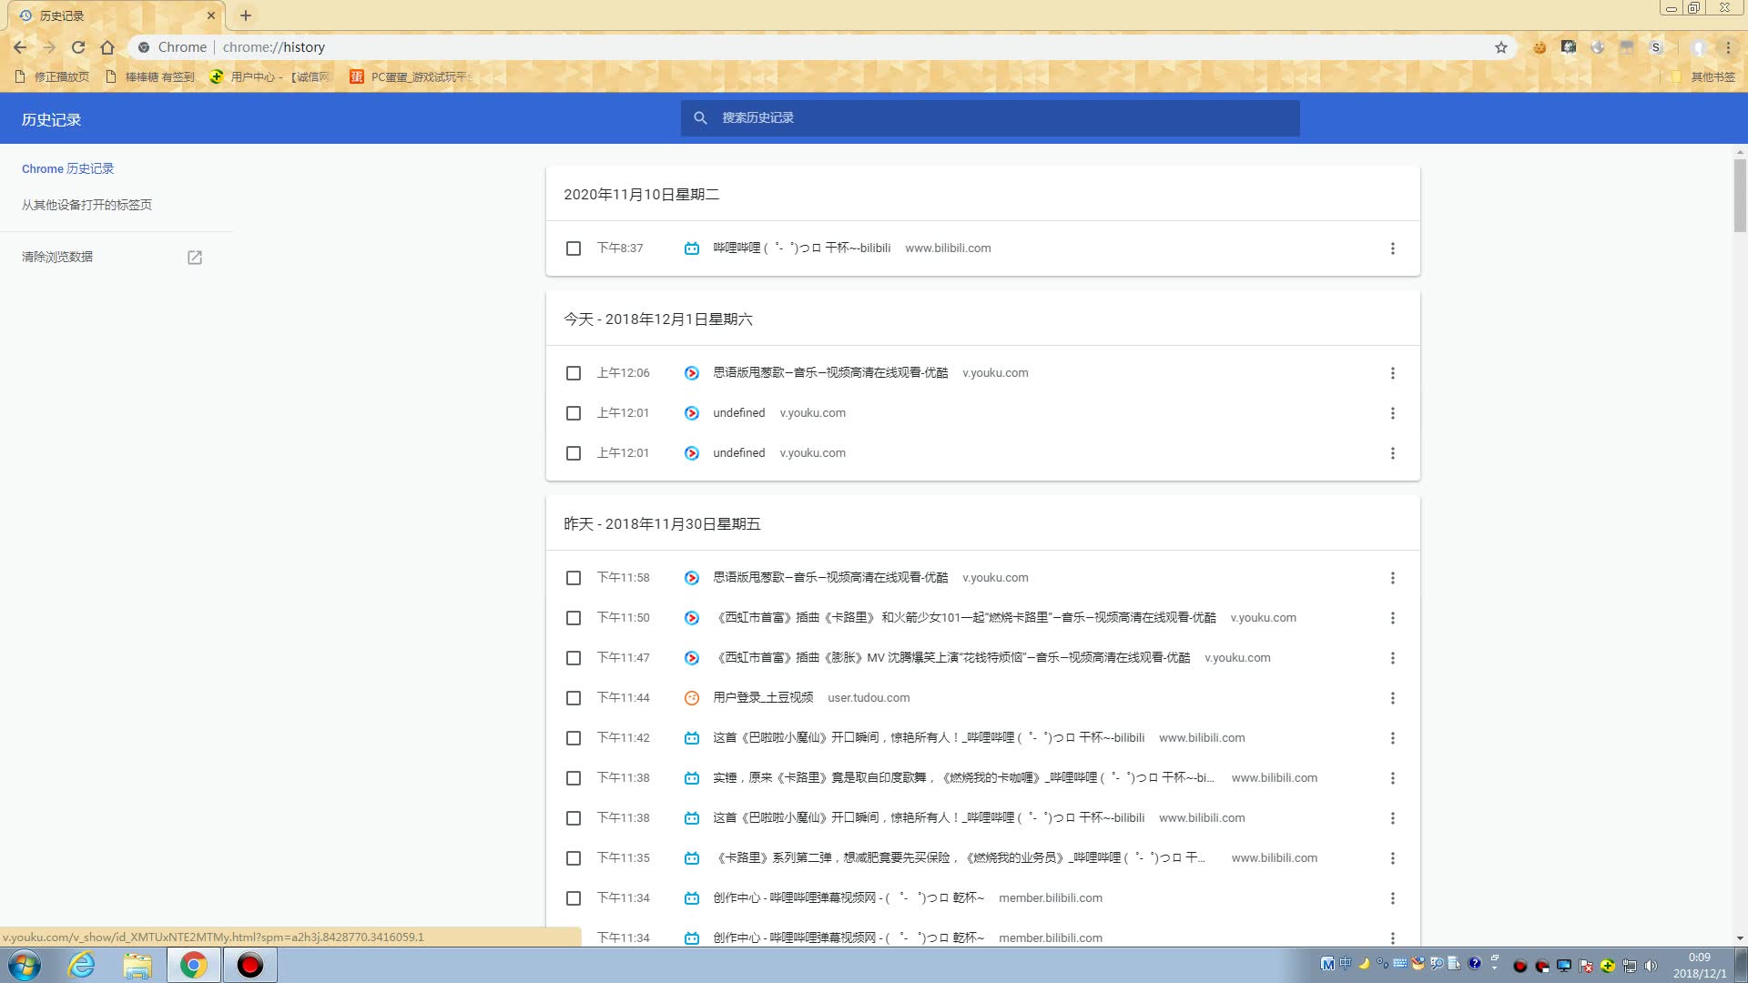Open the 下午11:35 《卡路里》系列第二弹 link
This screenshot has width=1748, height=983.
[959, 858]
